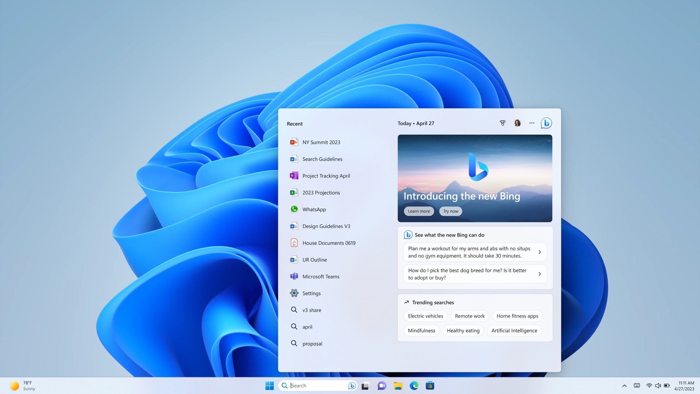Click the user profile icon
700x394 pixels.
[x=517, y=123]
